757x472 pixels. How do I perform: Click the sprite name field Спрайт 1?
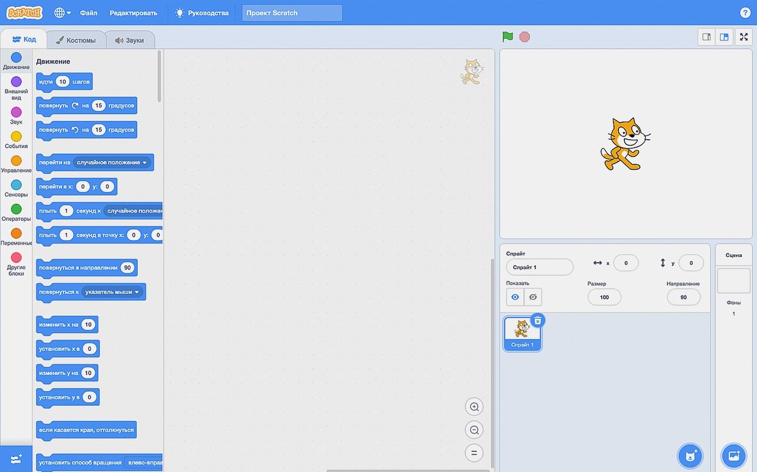[x=539, y=267]
